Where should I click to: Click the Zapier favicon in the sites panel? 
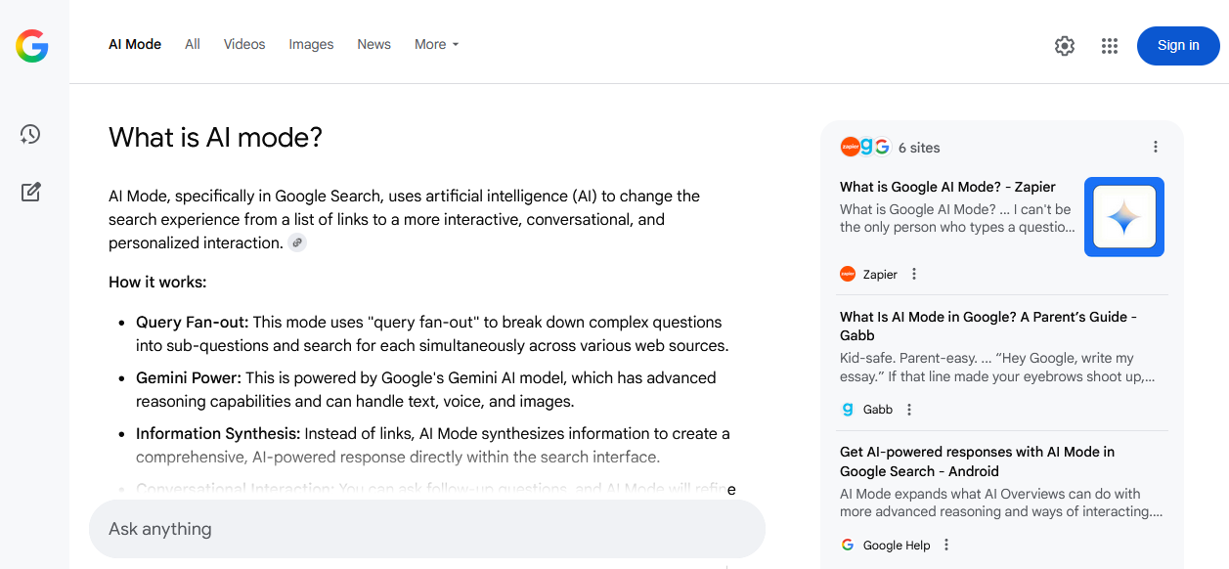pyautogui.click(x=848, y=274)
